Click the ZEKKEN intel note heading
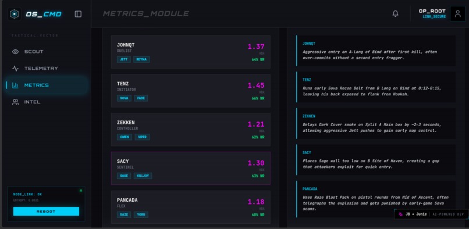469x229 pixels. (308, 116)
